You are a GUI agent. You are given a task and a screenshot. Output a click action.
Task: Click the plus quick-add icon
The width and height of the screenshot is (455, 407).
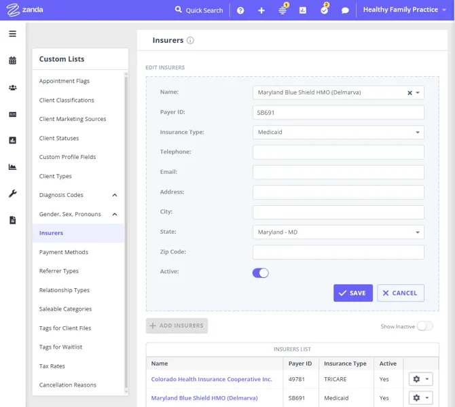click(x=261, y=10)
